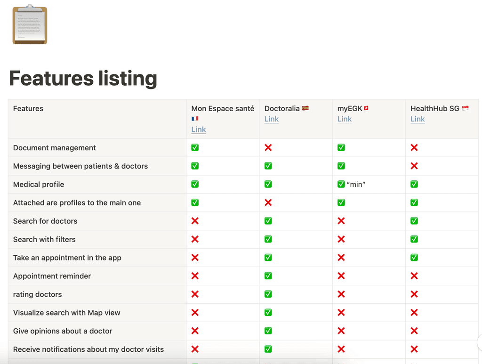Click Take an appointment check under HealthHub SG
Screen dimensions: 482x364
(x=414, y=257)
